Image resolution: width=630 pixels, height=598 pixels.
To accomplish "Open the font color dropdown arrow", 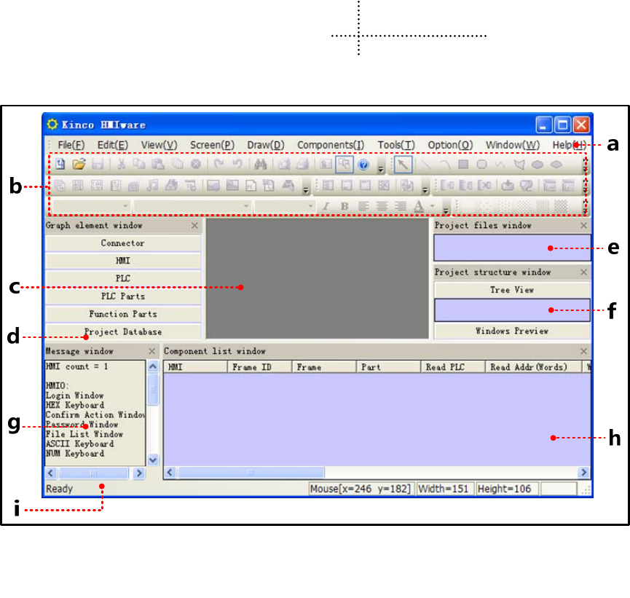I will click(433, 206).
